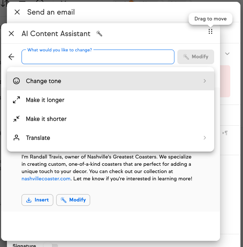Click the paragraph direction icon at right edge

pyautogui.click(x=225, y=133)
